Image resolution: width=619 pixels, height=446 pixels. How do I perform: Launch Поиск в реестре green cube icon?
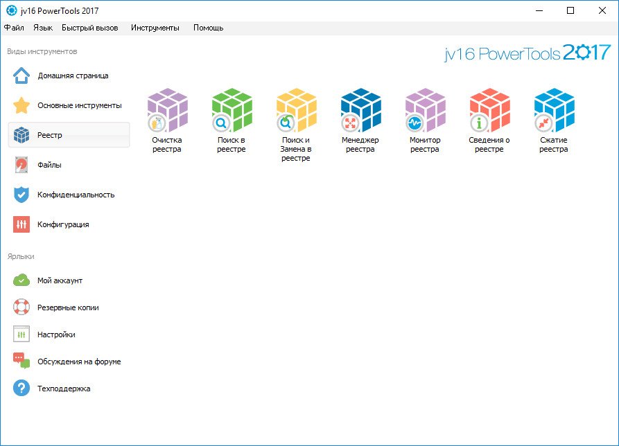[x=232, y=110]
